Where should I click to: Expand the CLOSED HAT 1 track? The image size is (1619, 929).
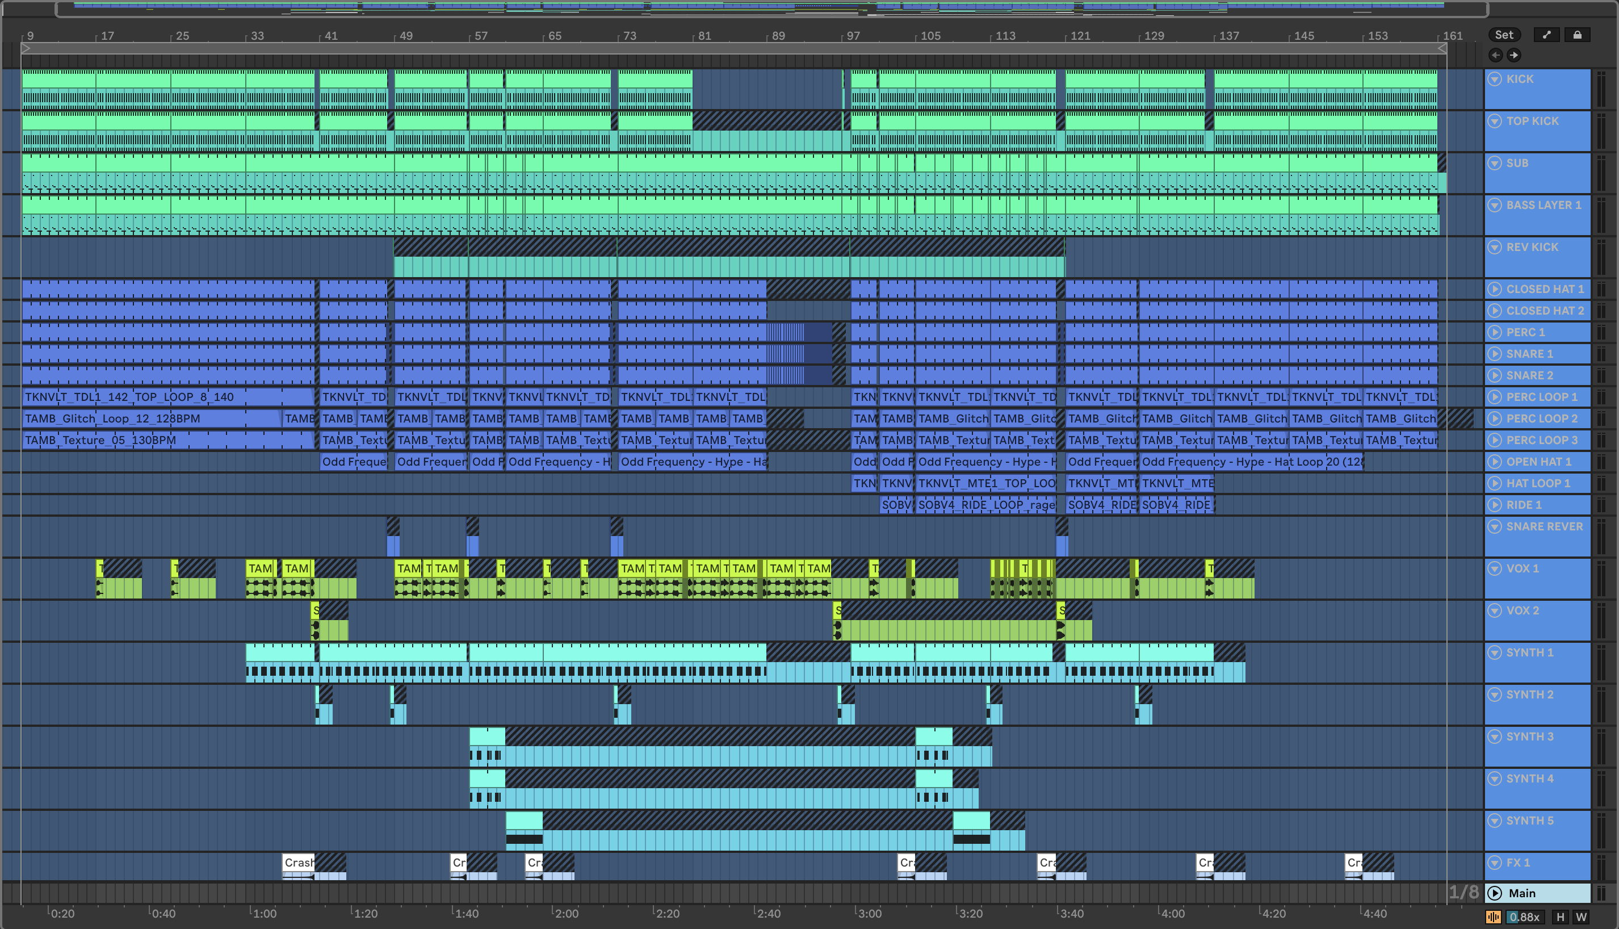click(1495, 289)
